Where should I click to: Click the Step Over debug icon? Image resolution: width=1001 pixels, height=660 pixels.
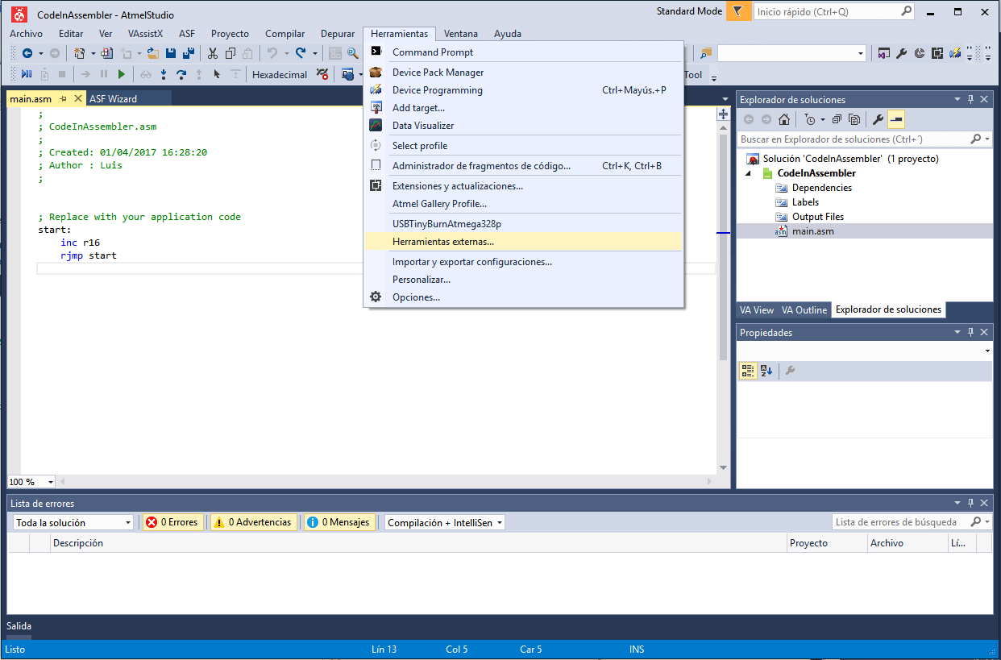pyautogui.click(x=181, y=74)
